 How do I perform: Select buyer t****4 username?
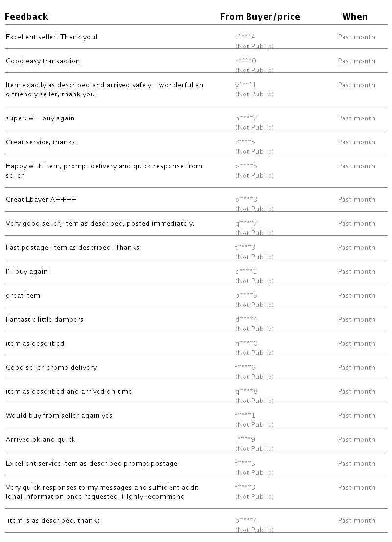(x=245, y=37)
